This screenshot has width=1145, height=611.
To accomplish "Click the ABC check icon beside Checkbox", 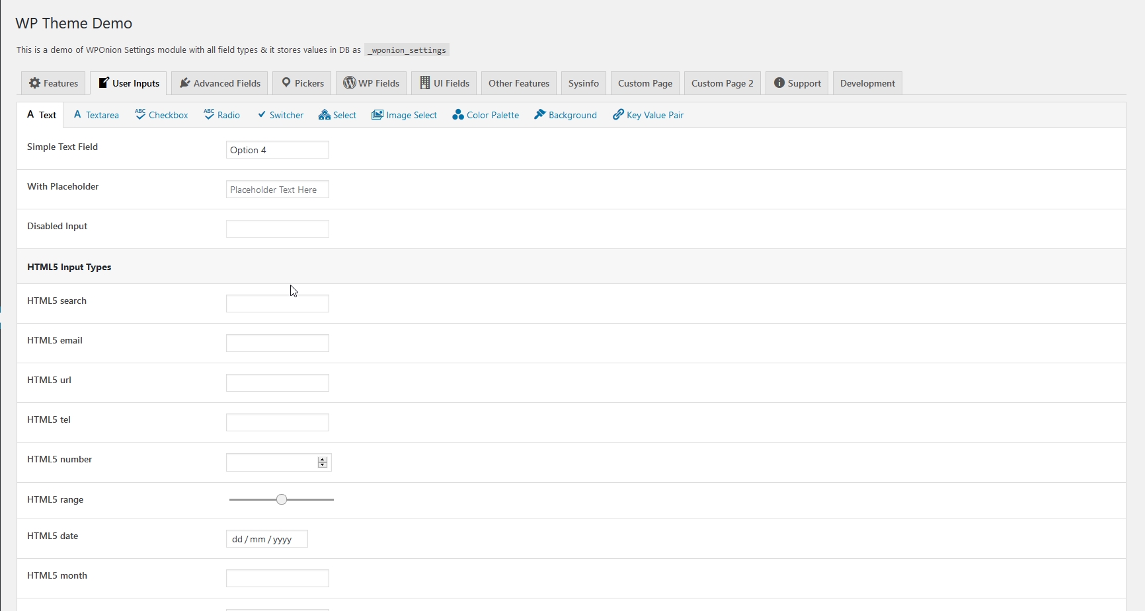I will [140, 114].
